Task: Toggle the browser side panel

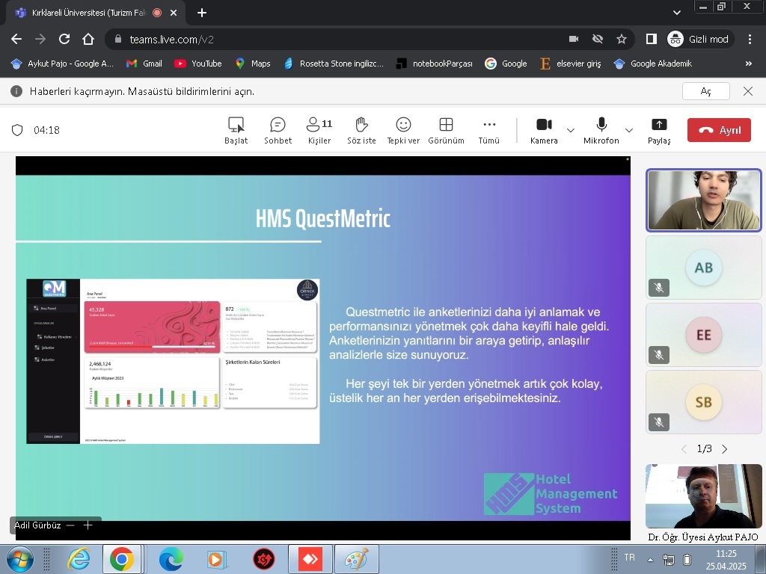Action: pos(652,39)
